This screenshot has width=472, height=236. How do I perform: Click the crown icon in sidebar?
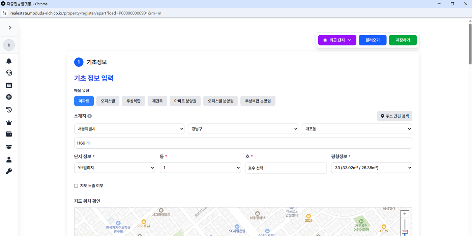(9, 122)
